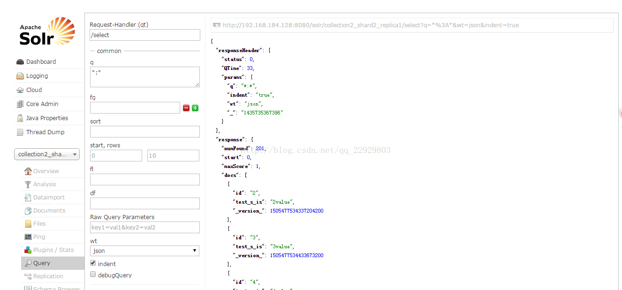Click version value 1505477534337204200
Screen dimensions: 622x290
click(x=296, y=211)
